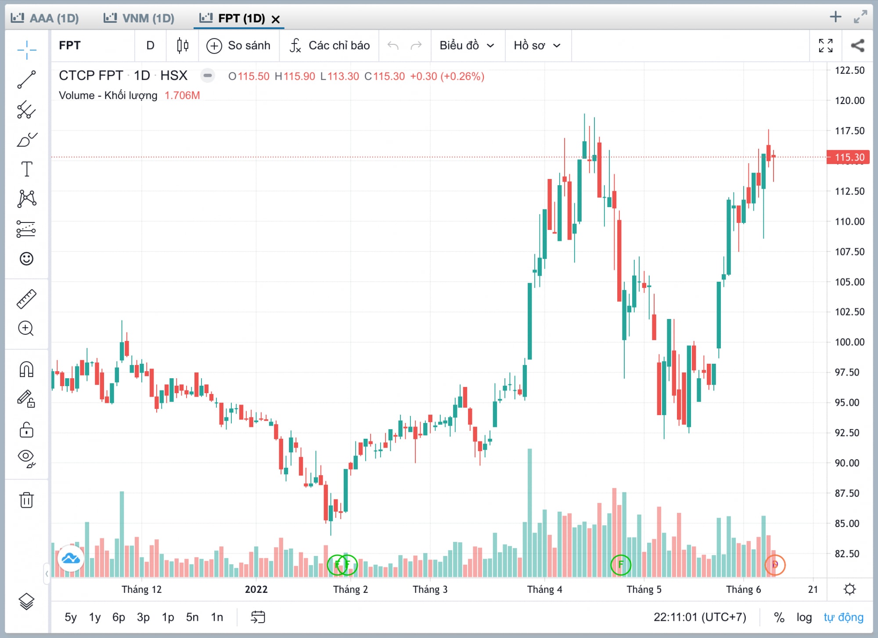Screen dimensions: 878x638
Task: Click the redo arrow
Action: point(416,46)
